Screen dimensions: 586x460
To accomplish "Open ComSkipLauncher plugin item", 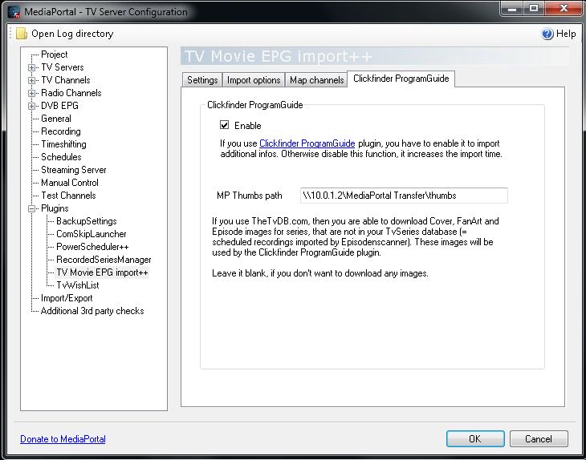I will click(92, 234).
